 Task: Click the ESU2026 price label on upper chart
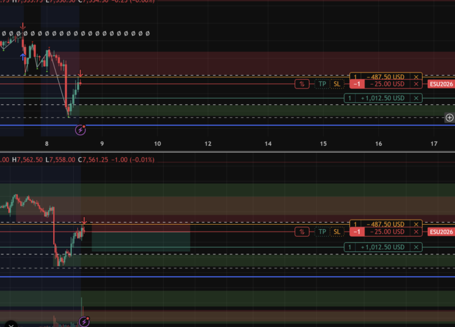441,84
